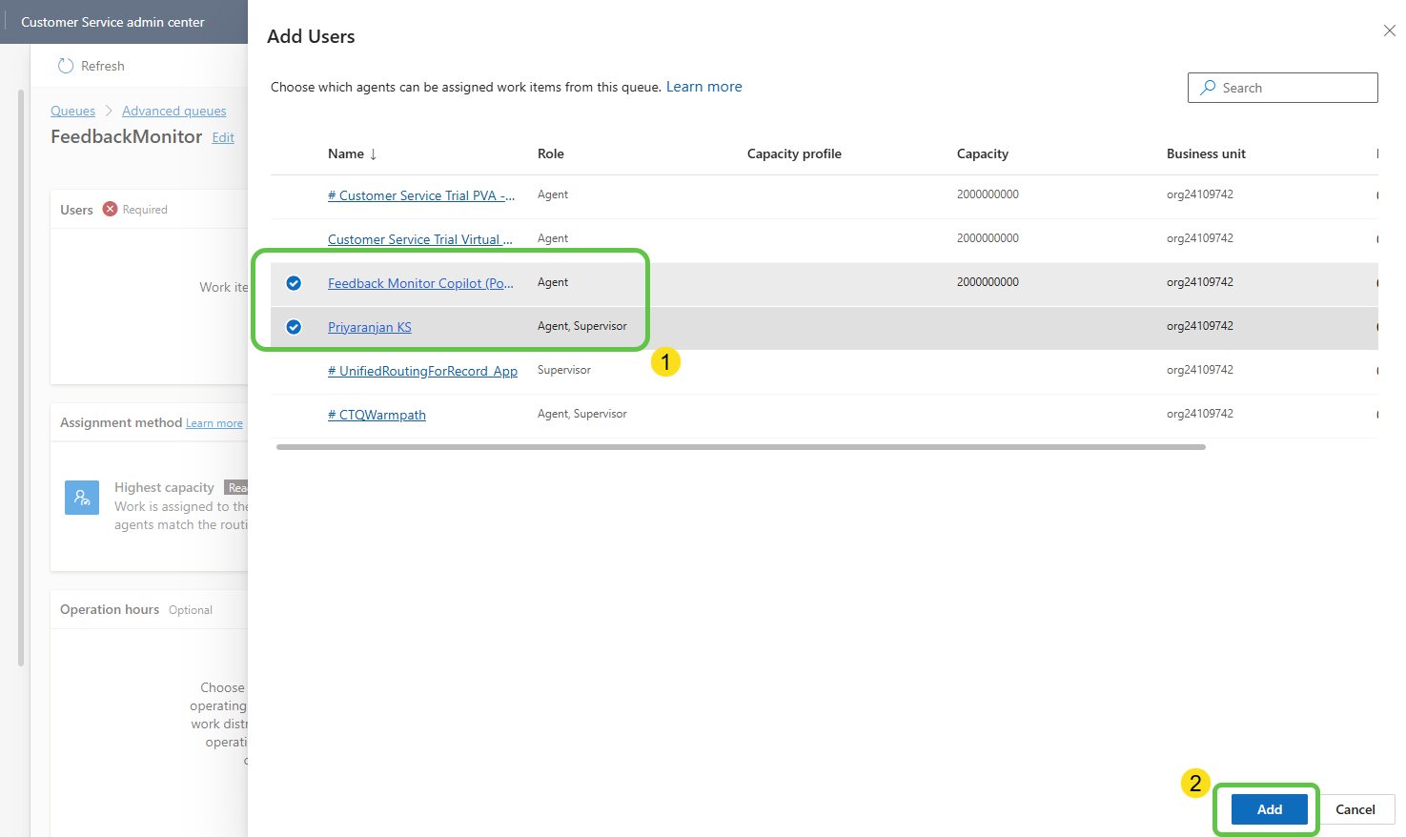This screenshot has width=1406, height=837.
Task: Click the search magnifier icon
Action: (x=1208, y=88)
